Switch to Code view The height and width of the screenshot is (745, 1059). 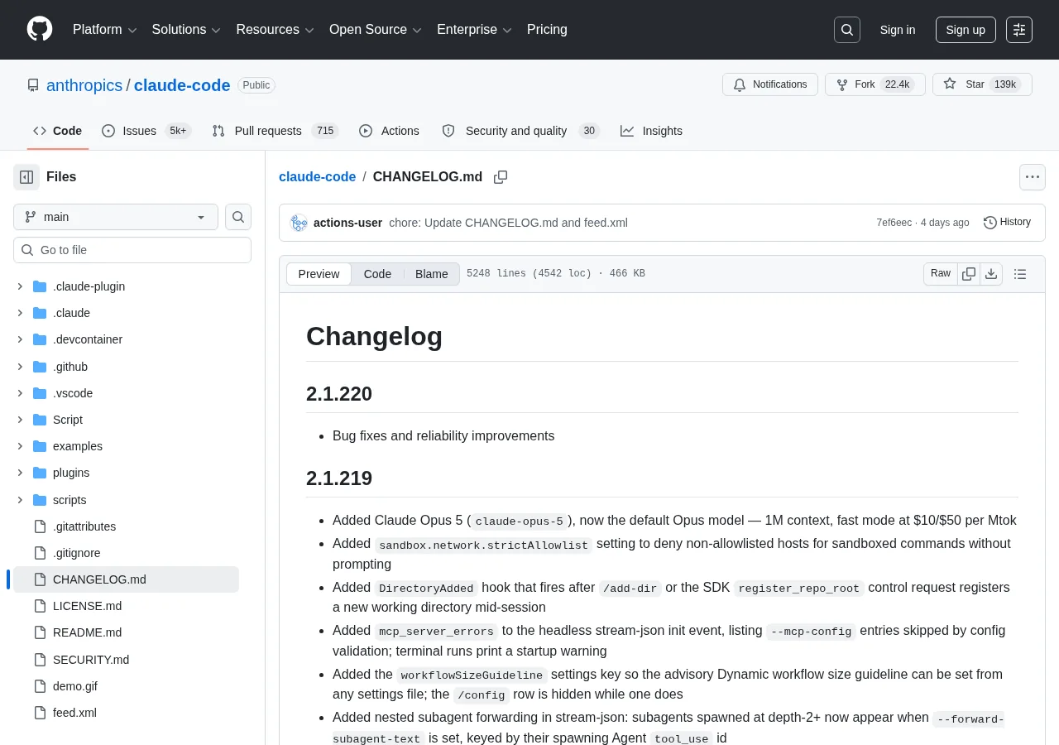click(377, 274)
